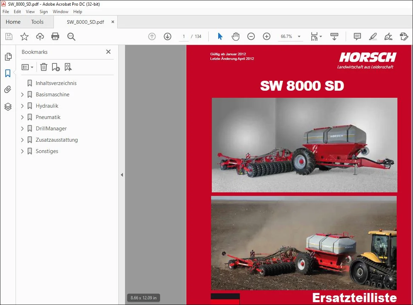Open the find text magnifier icon
The width and height of the screenshot is (413, 305).
(71, 36)
